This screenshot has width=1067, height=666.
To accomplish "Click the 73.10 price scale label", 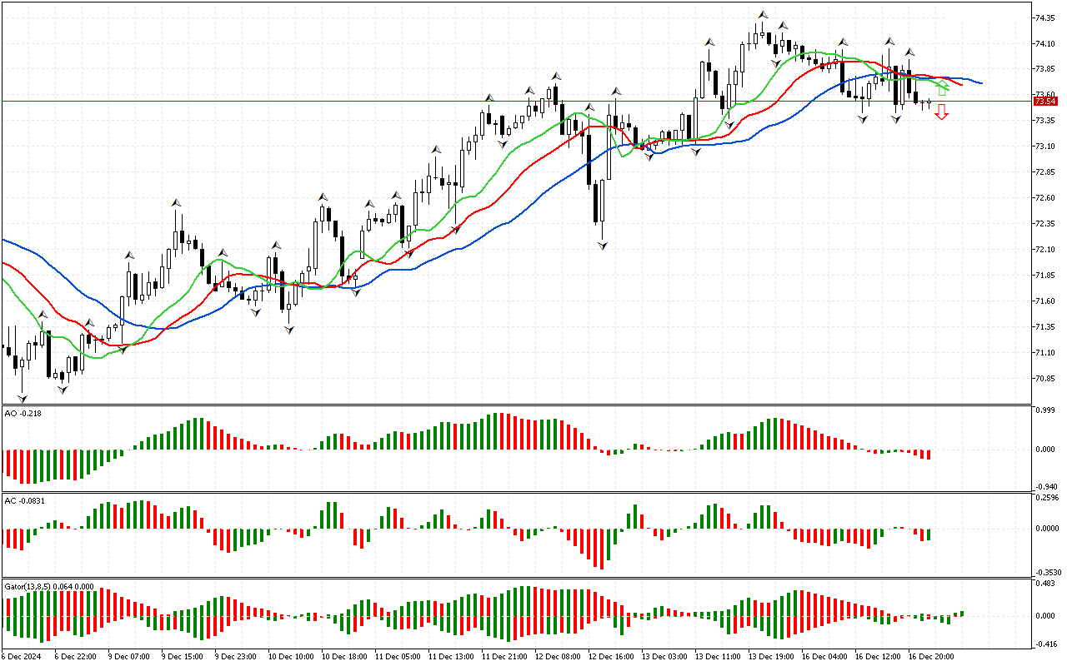I will (1045, 147).
